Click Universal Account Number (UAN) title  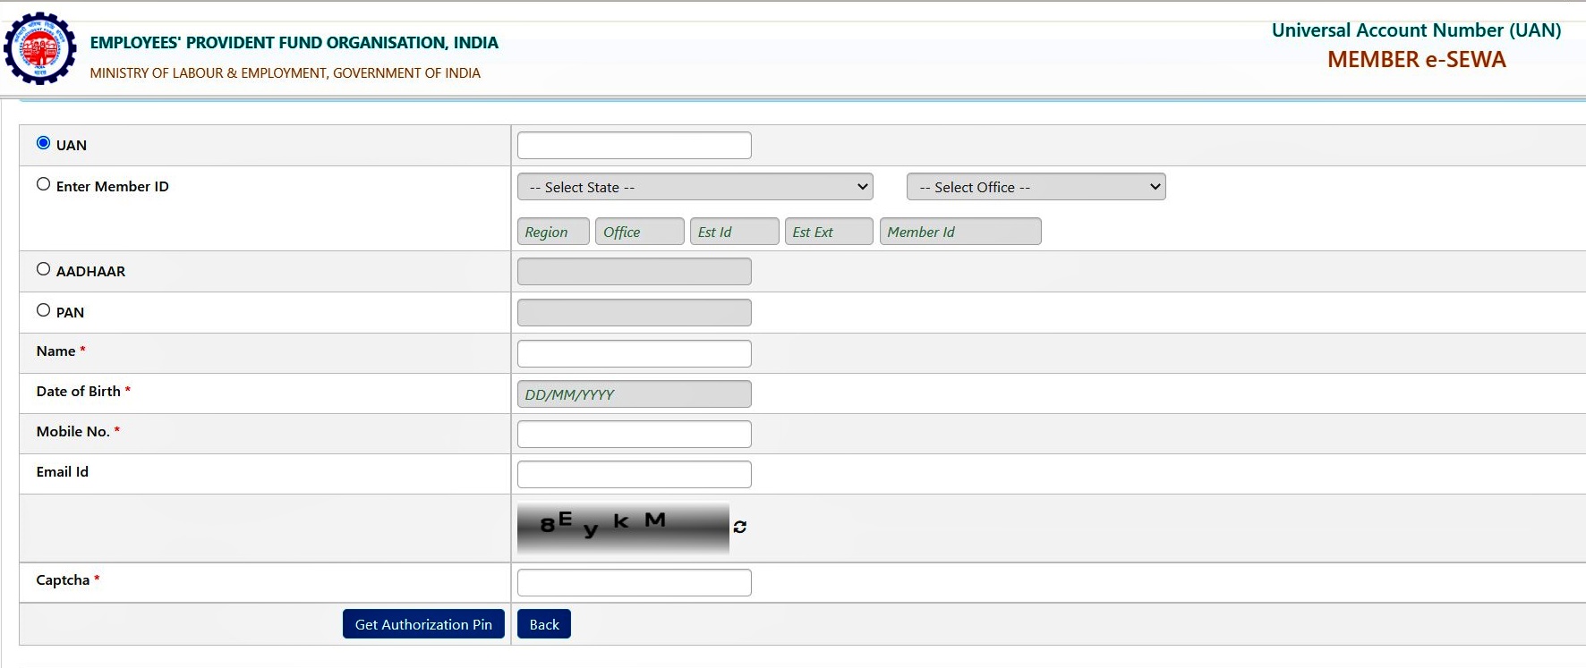[1416, 30]
